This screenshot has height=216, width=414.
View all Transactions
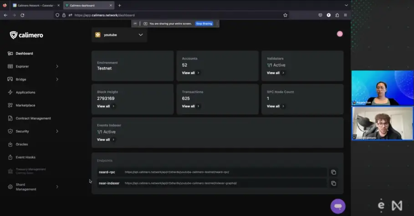click(190, 106)
